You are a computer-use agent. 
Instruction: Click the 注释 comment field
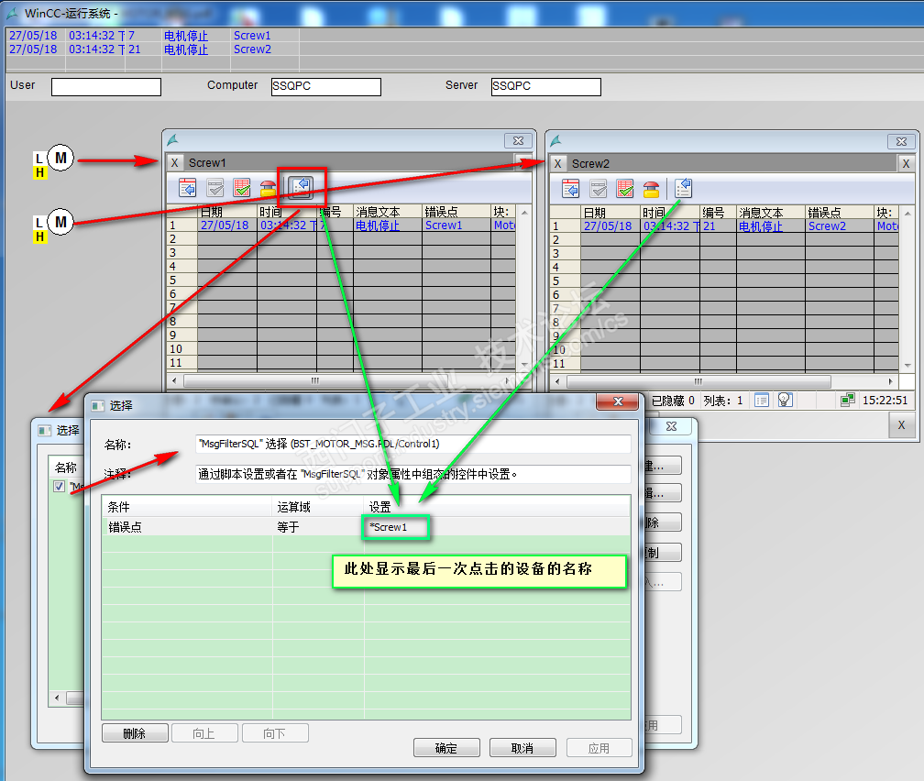(413, 474)
